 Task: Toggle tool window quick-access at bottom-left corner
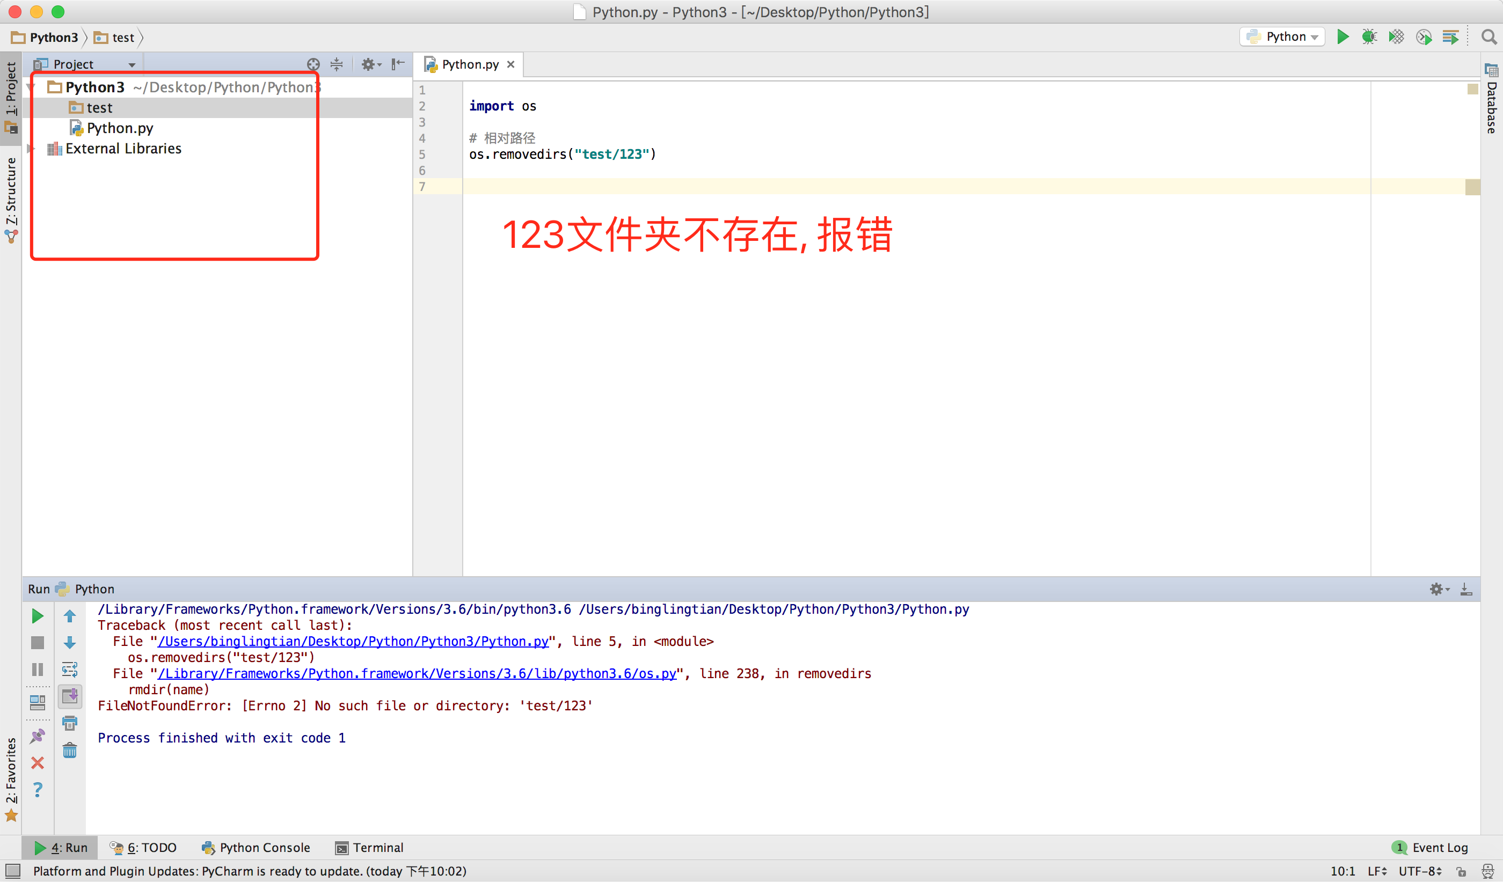coord(12,871)
